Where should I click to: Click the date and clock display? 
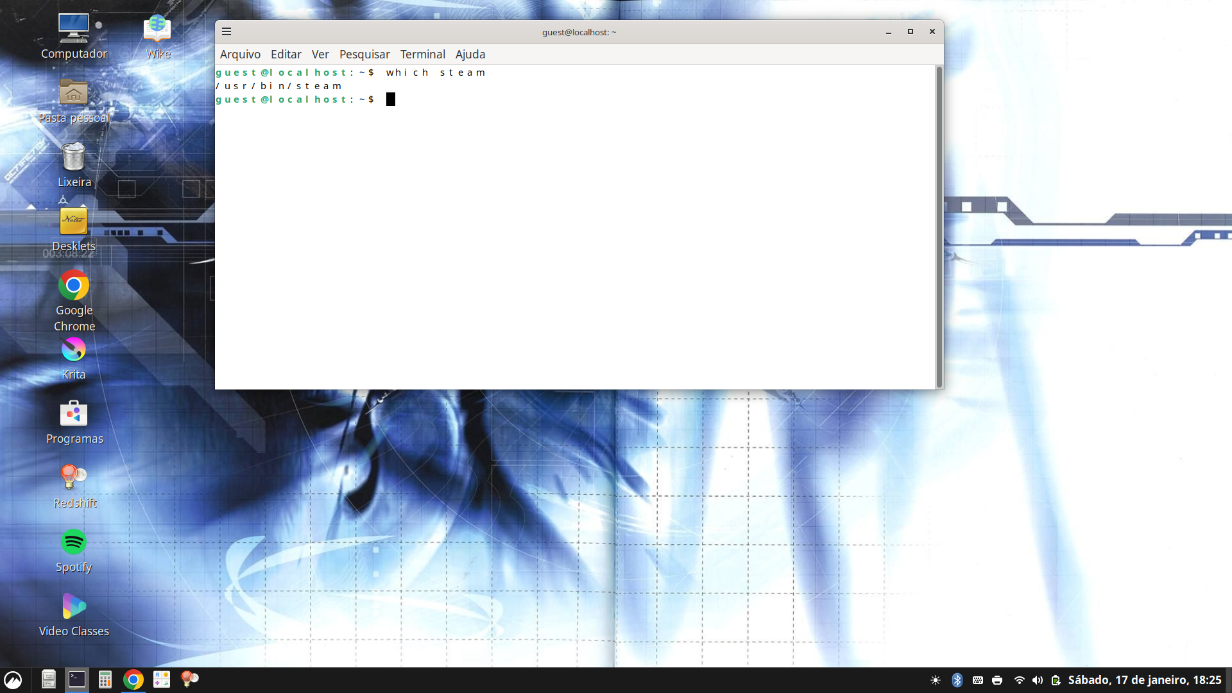(1144, 680)
